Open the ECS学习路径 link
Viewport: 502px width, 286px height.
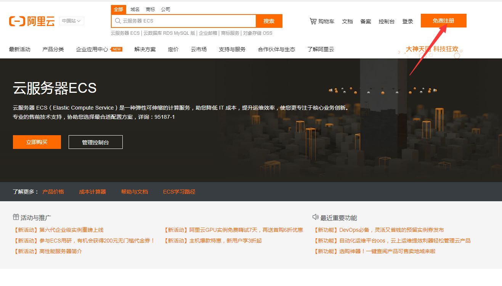(179, 192)
